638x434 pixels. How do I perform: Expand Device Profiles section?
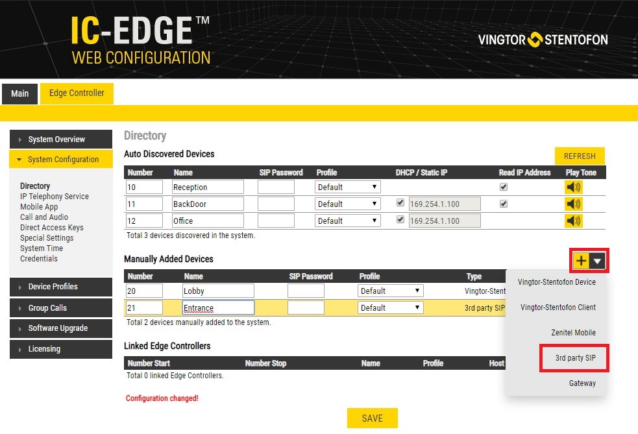pyautogui.click(x=61, y=287)
